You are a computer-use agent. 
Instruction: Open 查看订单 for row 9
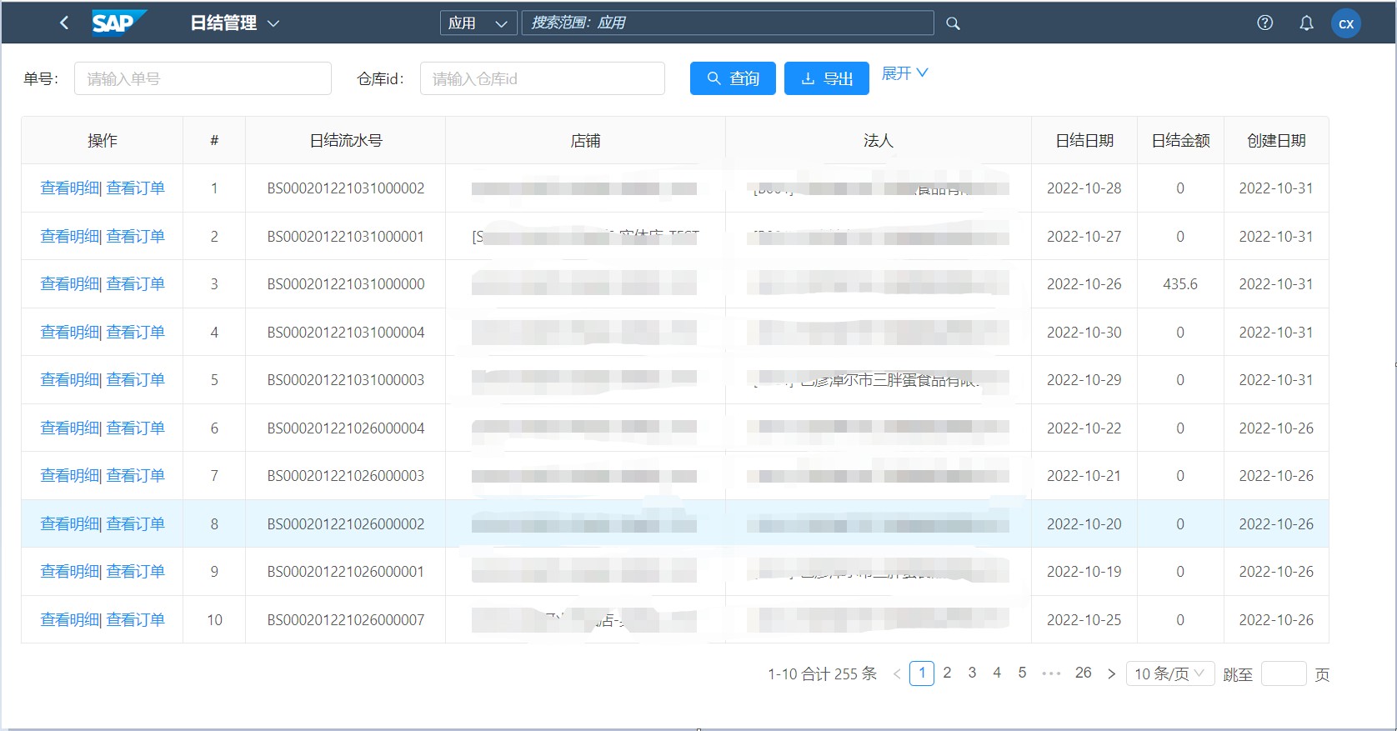pos(136,572)
